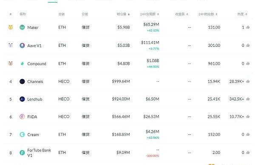Click the ForTube Bank V1 logo icon
Screen dimensions: 255x165
click(22, 153)
